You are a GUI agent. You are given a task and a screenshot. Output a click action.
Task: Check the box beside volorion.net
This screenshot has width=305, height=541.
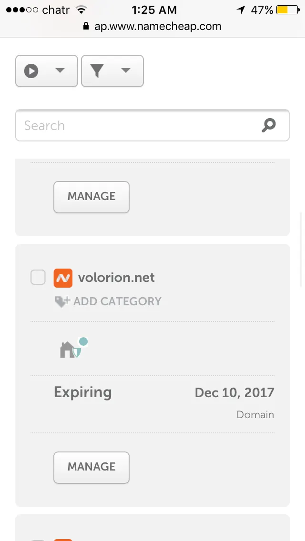[38, 277]
